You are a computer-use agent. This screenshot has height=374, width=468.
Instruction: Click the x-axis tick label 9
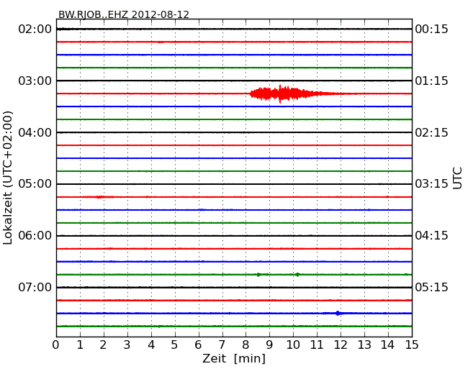click(x=269, y=345)
